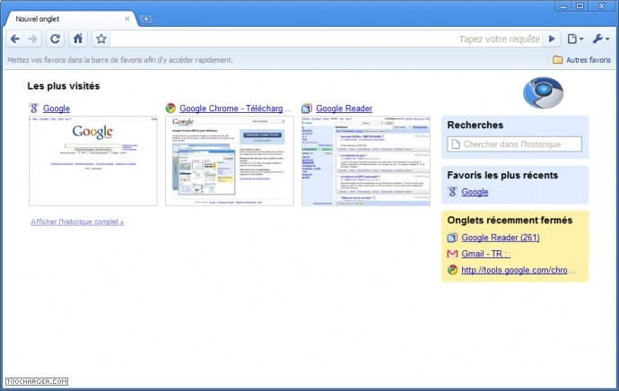Click the Chercher dans l'historique field
This screenshot has width=619, height=391.
[514, 144]
